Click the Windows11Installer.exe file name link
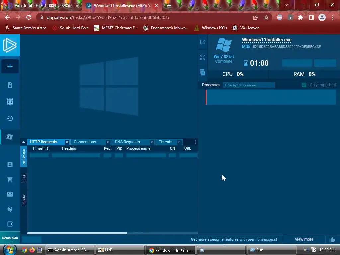Screen dimensions: 340x255 point(267,40)
